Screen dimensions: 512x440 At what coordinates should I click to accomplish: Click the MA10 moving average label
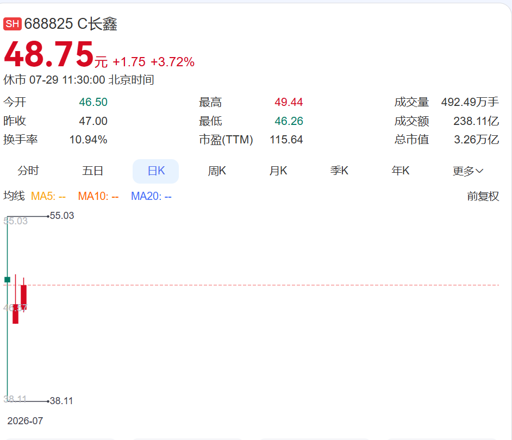pyautogui.click(x=98, y=196)
